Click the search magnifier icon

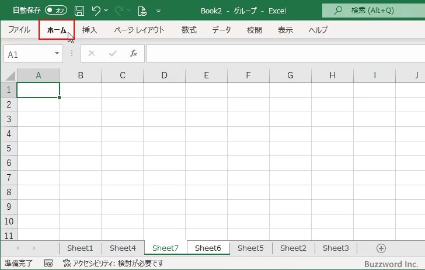coord(337,11)
